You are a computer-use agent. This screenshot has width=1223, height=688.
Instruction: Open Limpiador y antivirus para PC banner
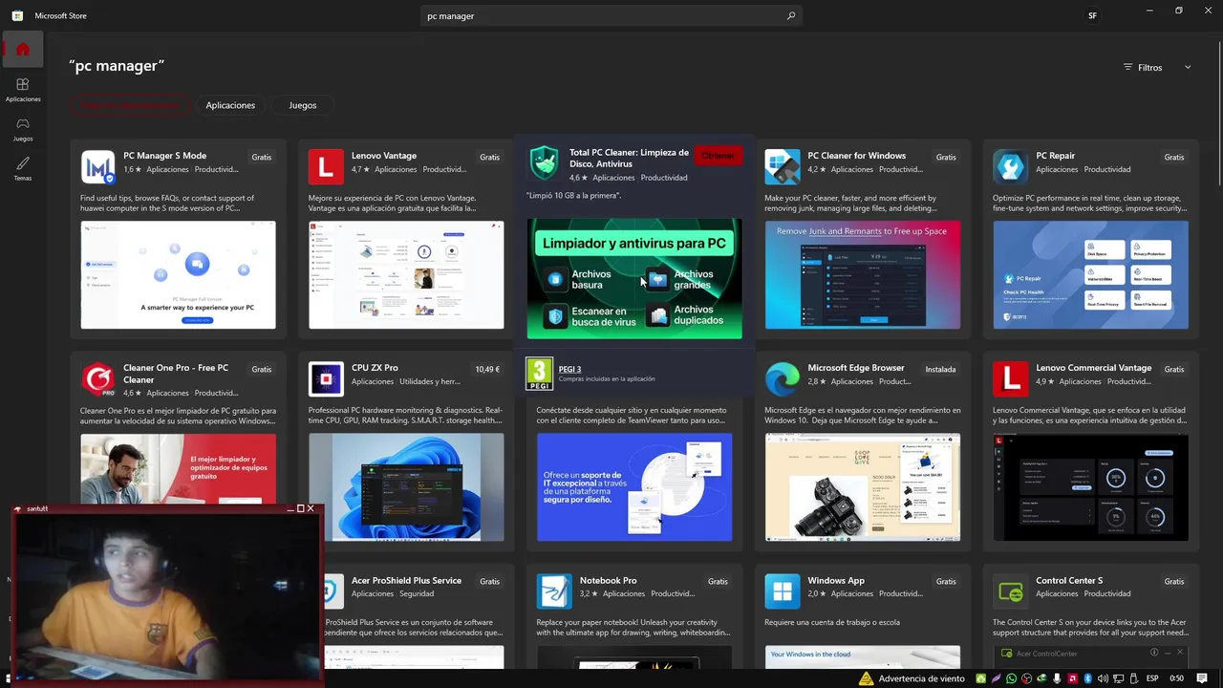[x=634, y=279]
